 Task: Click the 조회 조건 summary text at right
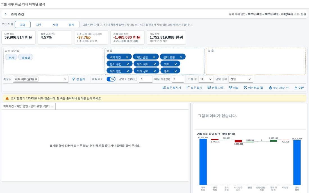click(x=267, y=14)
